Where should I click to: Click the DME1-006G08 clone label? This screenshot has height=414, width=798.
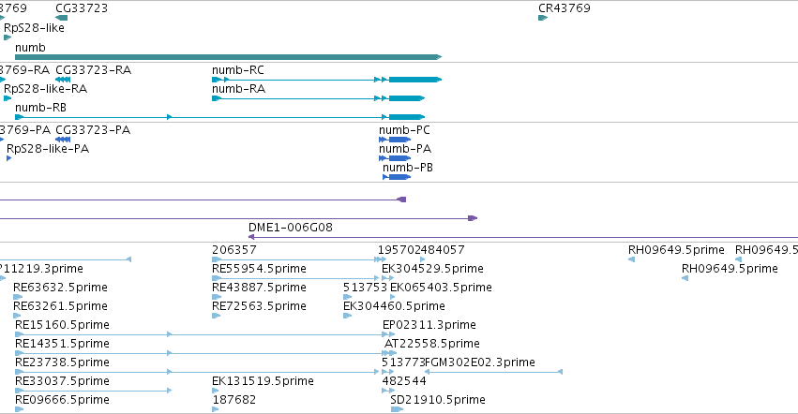291,228
